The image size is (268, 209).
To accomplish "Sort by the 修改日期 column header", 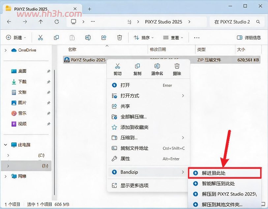I will 158,49.
